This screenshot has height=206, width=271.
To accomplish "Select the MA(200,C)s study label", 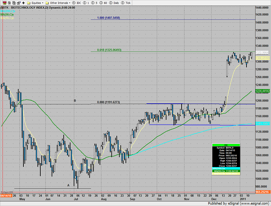I will (x=8, y=11).
